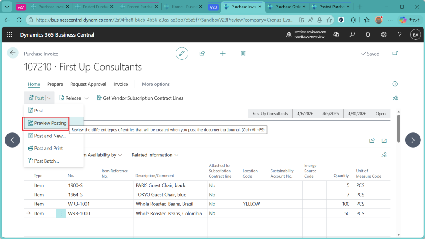Click the back arrow beside Purchase Invoice
The width and height of the screenshot is (425, 239).
pyautogui.click(x=13, y=53)
